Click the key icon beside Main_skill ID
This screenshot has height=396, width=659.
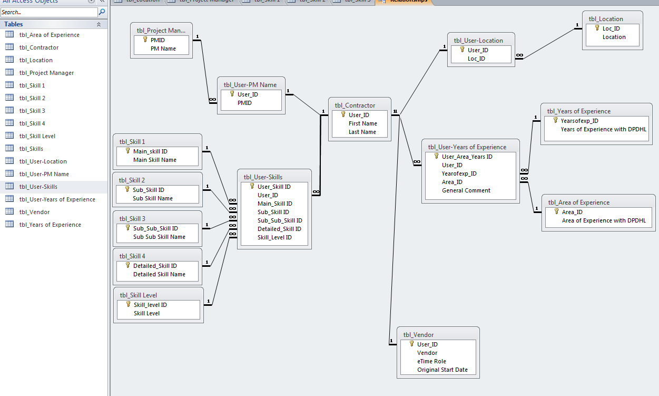pyautogui.click(x=127, y=151)
